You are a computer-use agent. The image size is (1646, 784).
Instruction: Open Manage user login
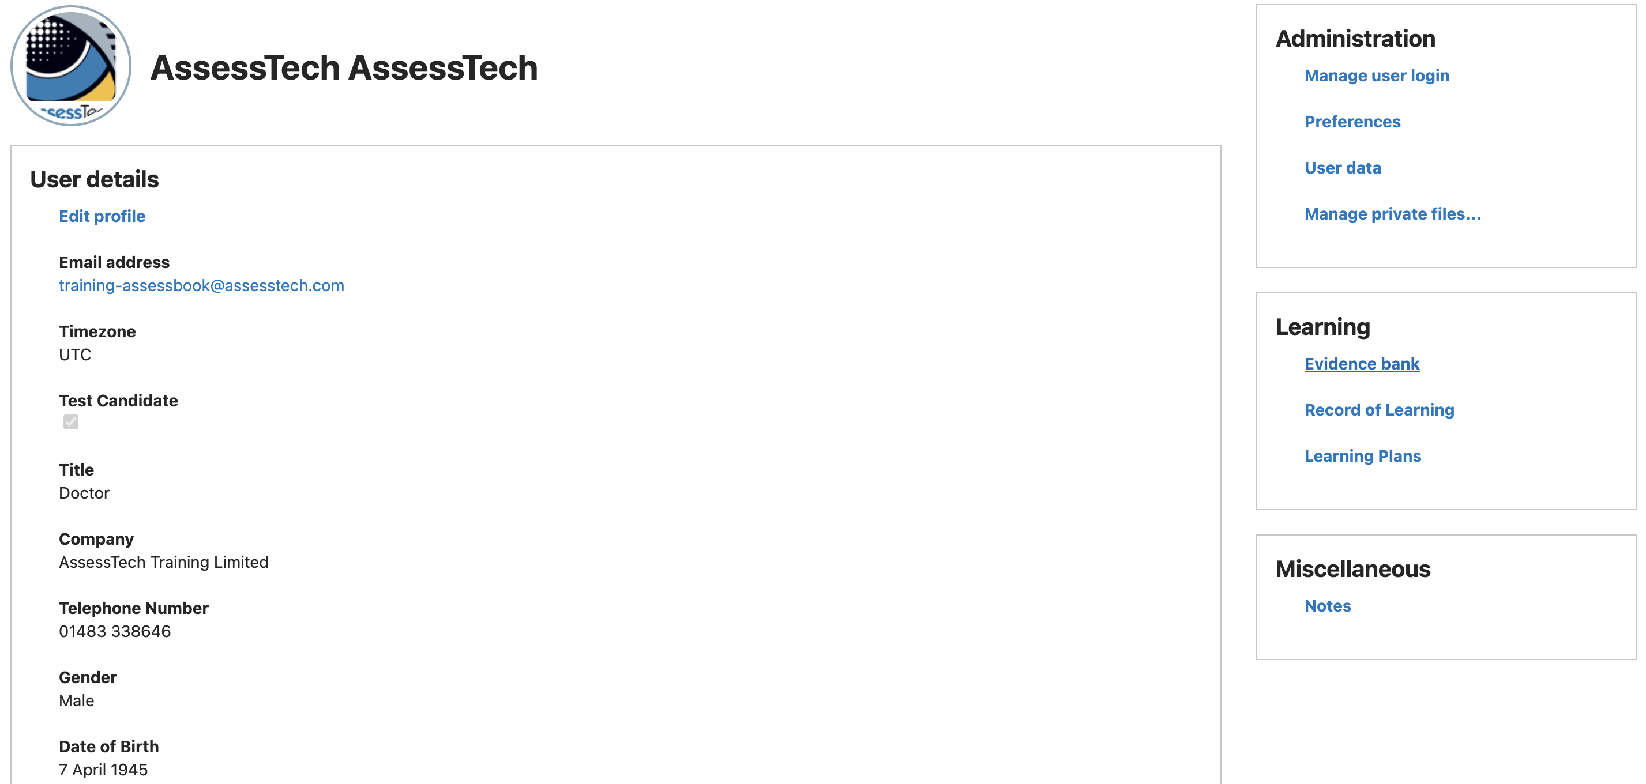point(1376,76)
